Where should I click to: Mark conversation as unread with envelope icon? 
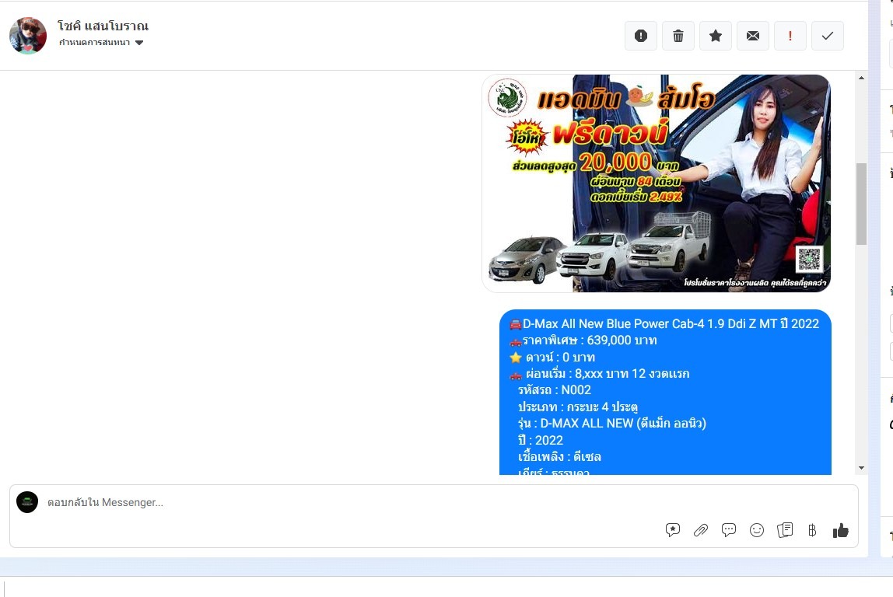point(753,36)
